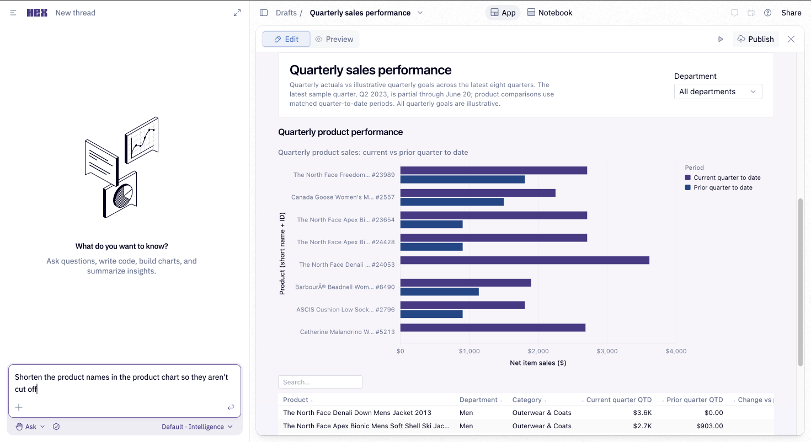This screenshot has width=811, height=442.
Task: Sort table by the Department column header
Action: (x=478, y=400)
